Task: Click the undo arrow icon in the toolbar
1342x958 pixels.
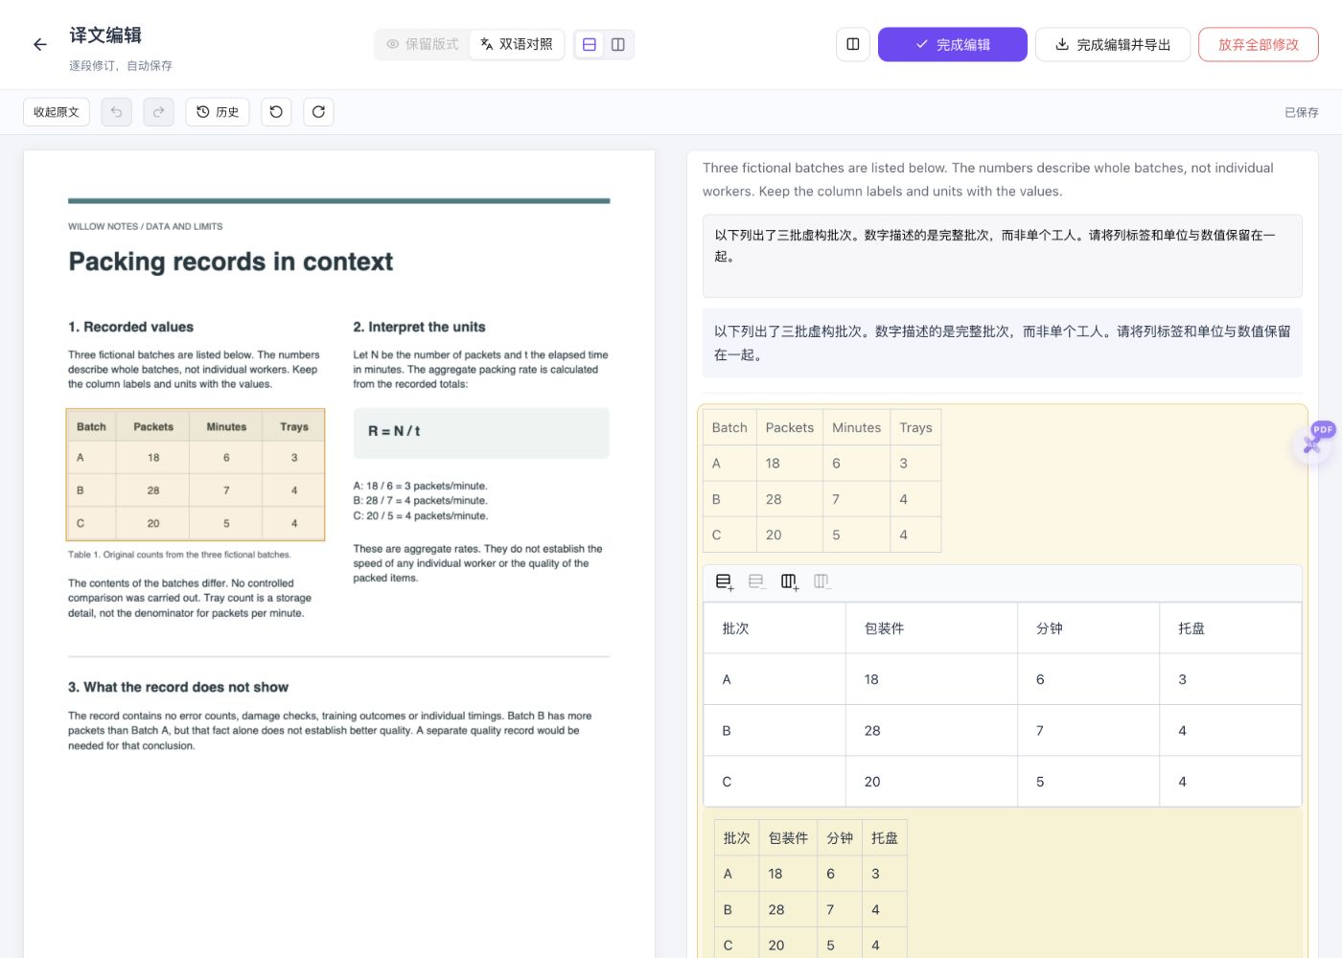Action: (117, 112)
